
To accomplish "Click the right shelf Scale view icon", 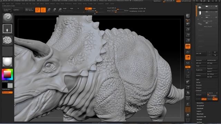I will [x=188, y=87].
